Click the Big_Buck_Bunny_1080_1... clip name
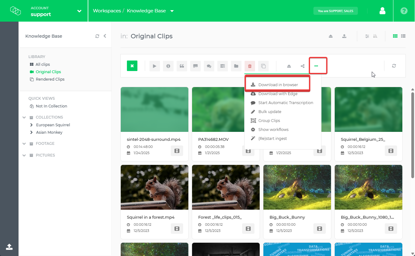The image size is (415, 256). tap(367, 217)
